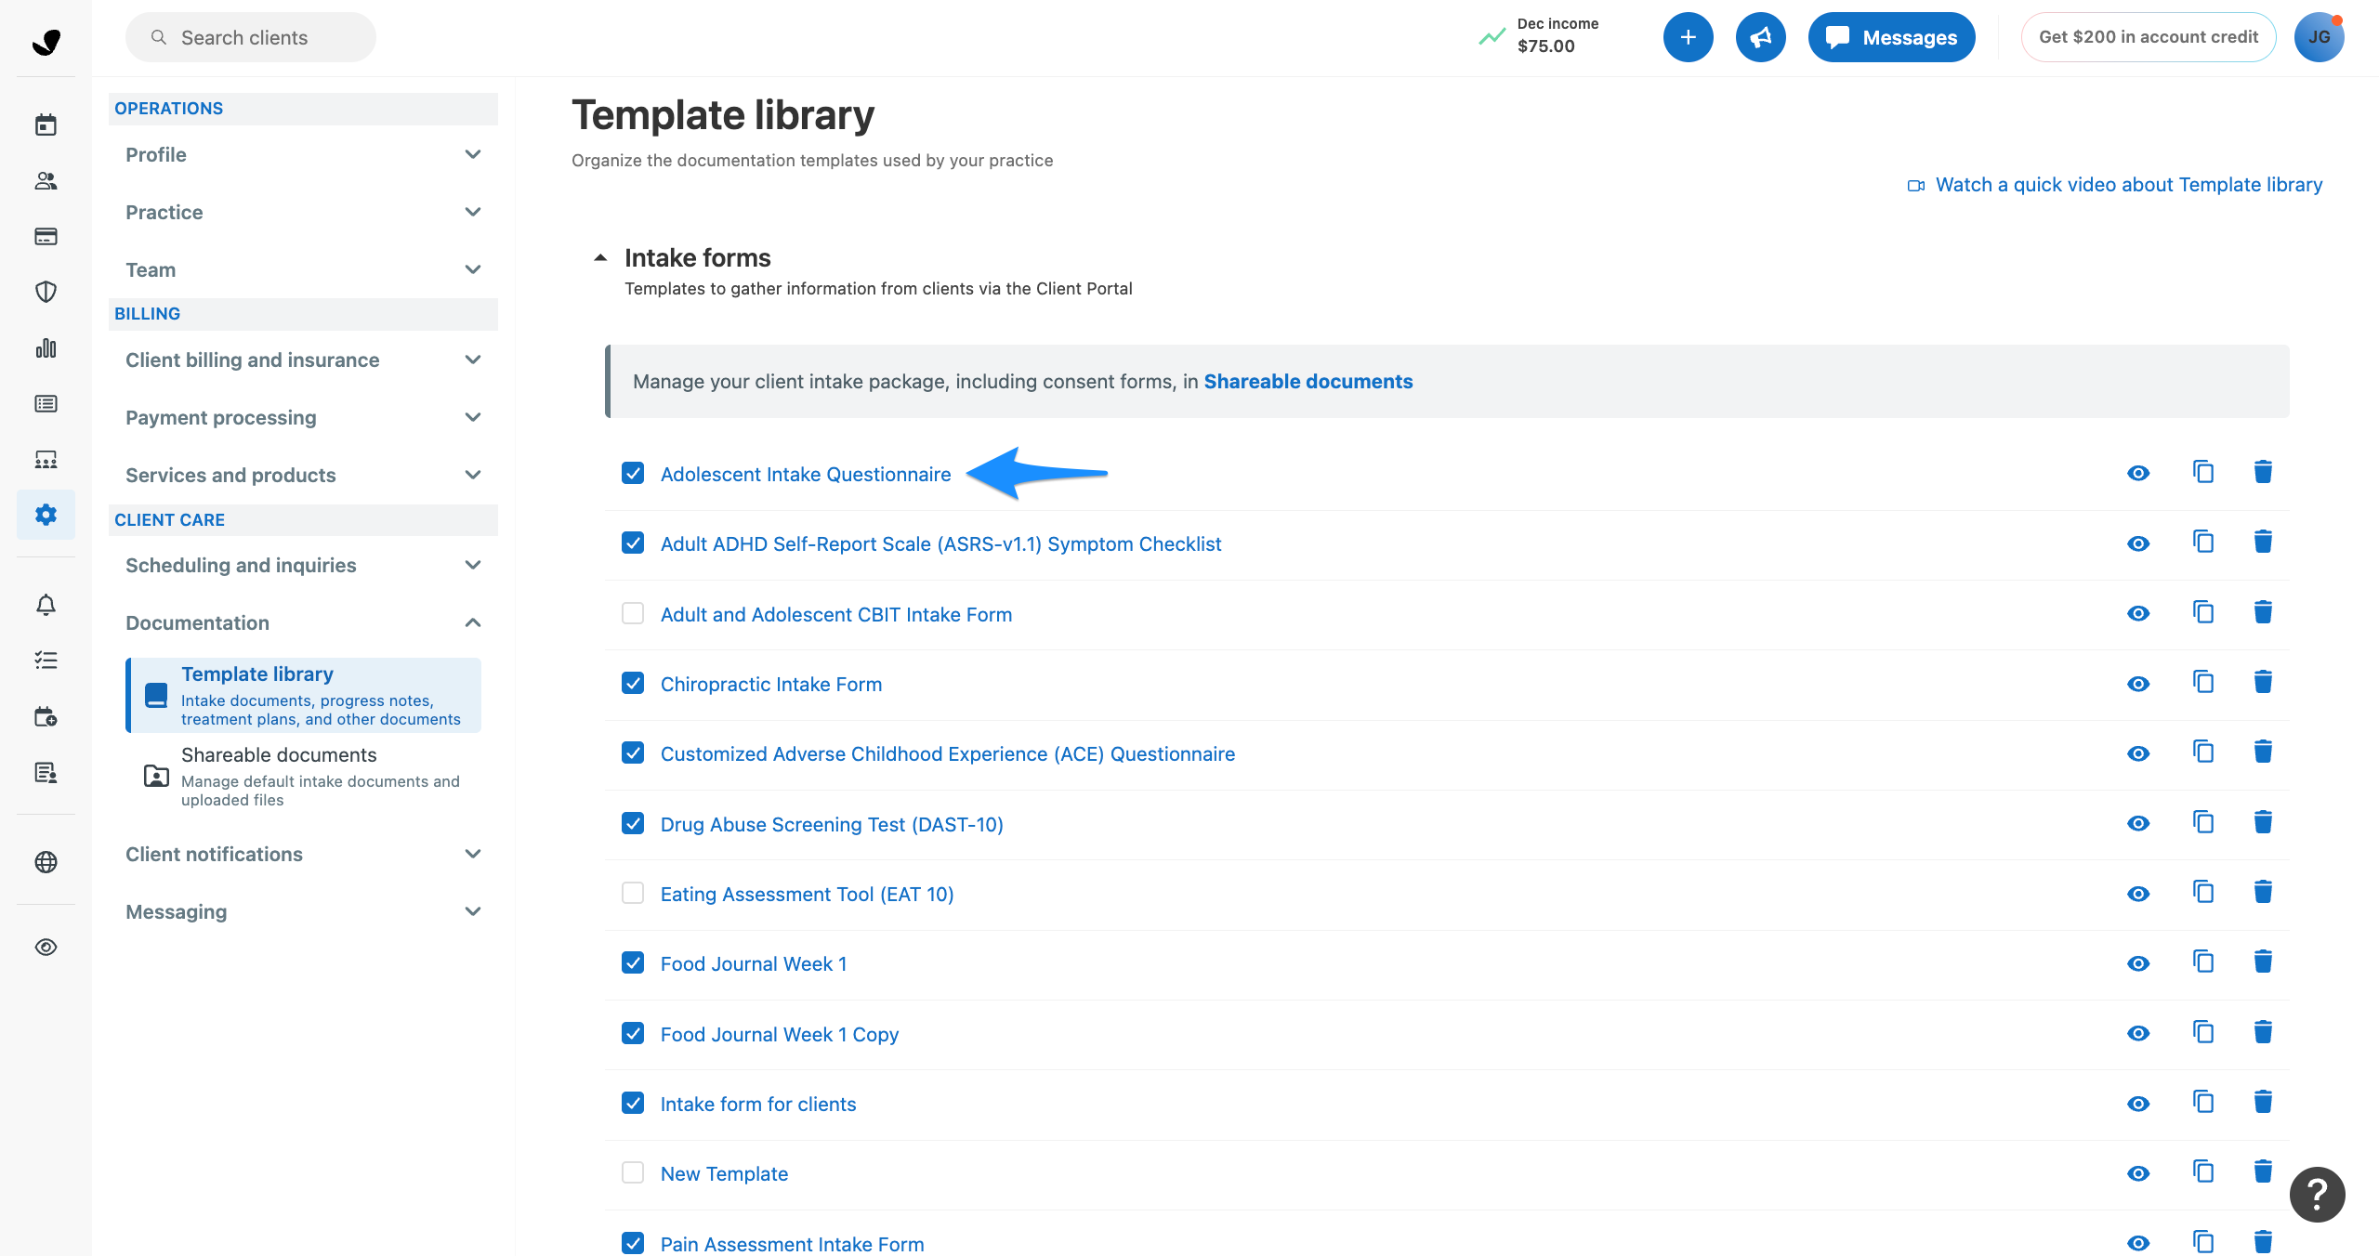Viewport: 2379px width, 1256px height.
Task: Check the New Template checkbox
Action: (x=633, y=1173)
